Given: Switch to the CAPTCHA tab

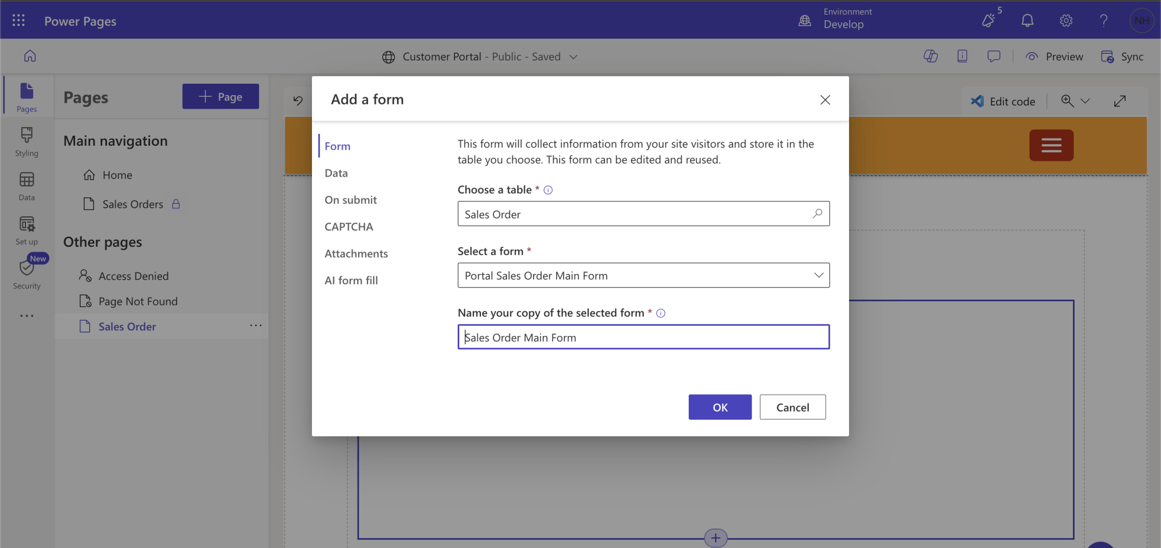Looking at the screenshot, I should 348,227.
